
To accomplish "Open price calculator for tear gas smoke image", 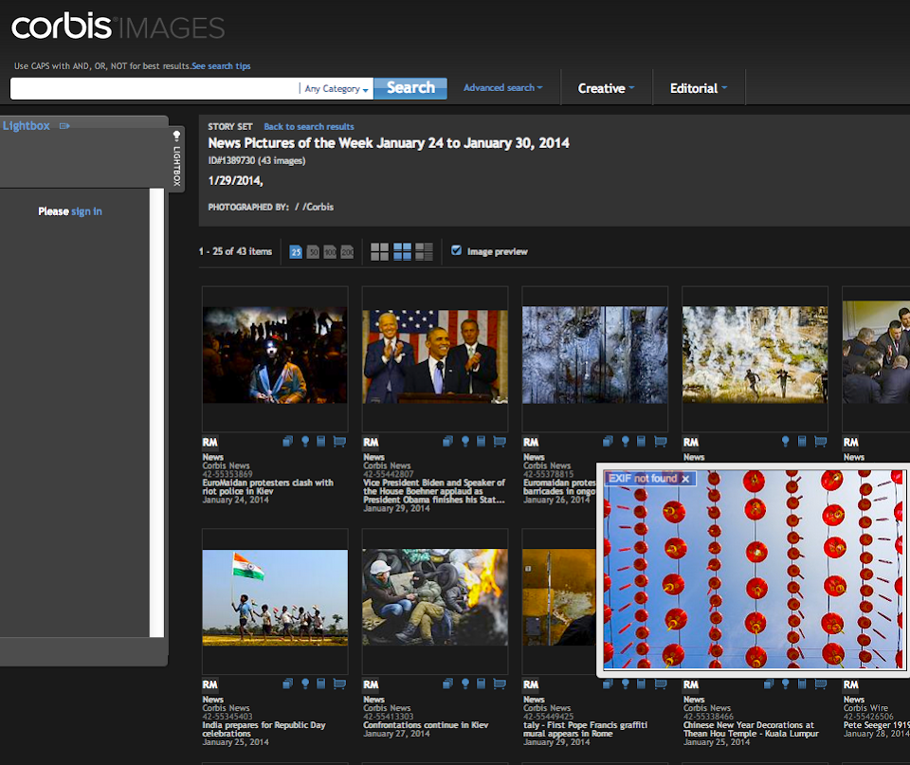I will pyautogui.click(x=802, y=442).
